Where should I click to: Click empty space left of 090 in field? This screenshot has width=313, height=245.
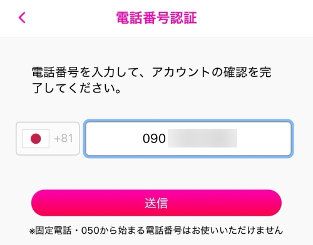point(115,139)
